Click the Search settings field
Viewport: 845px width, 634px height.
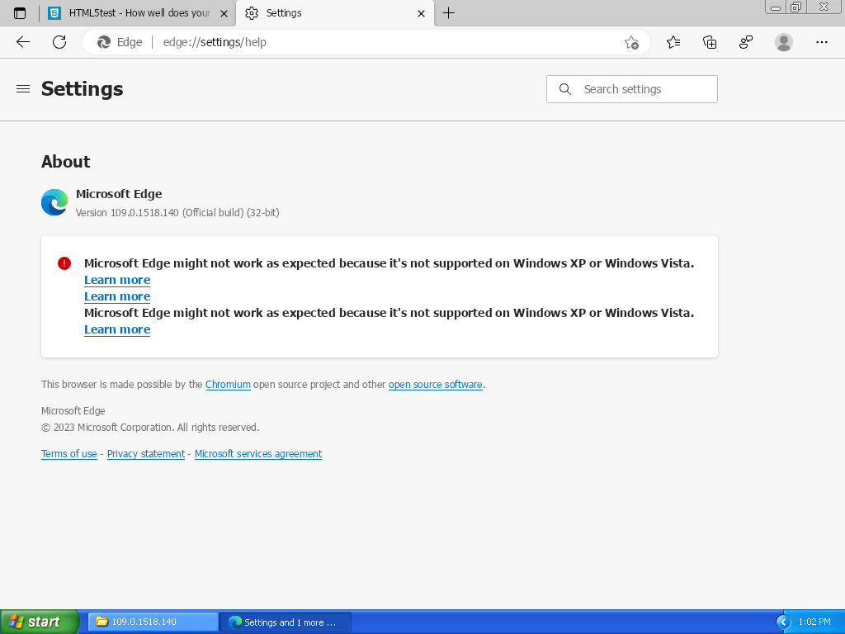(x=631, y=89)
